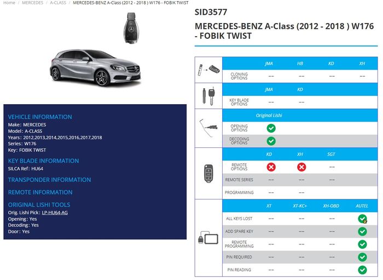Viewport: 383px width, 280px height.
Task: Navigate to A-CLASS breadcrumb
Action: [58, 3]
